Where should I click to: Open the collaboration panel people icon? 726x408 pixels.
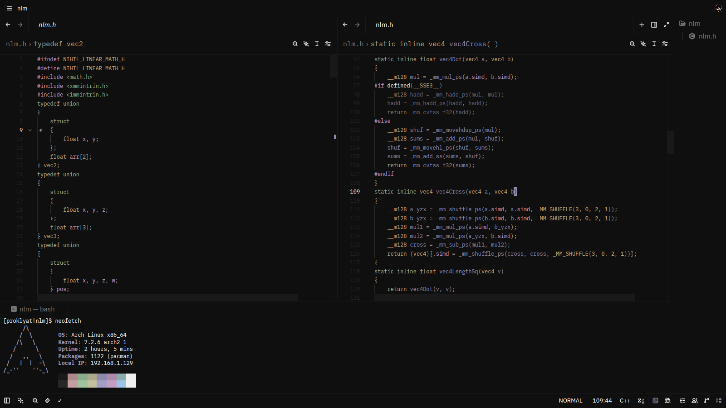694,401
